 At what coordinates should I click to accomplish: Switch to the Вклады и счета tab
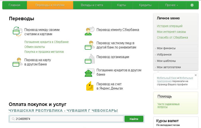(92, 5)
